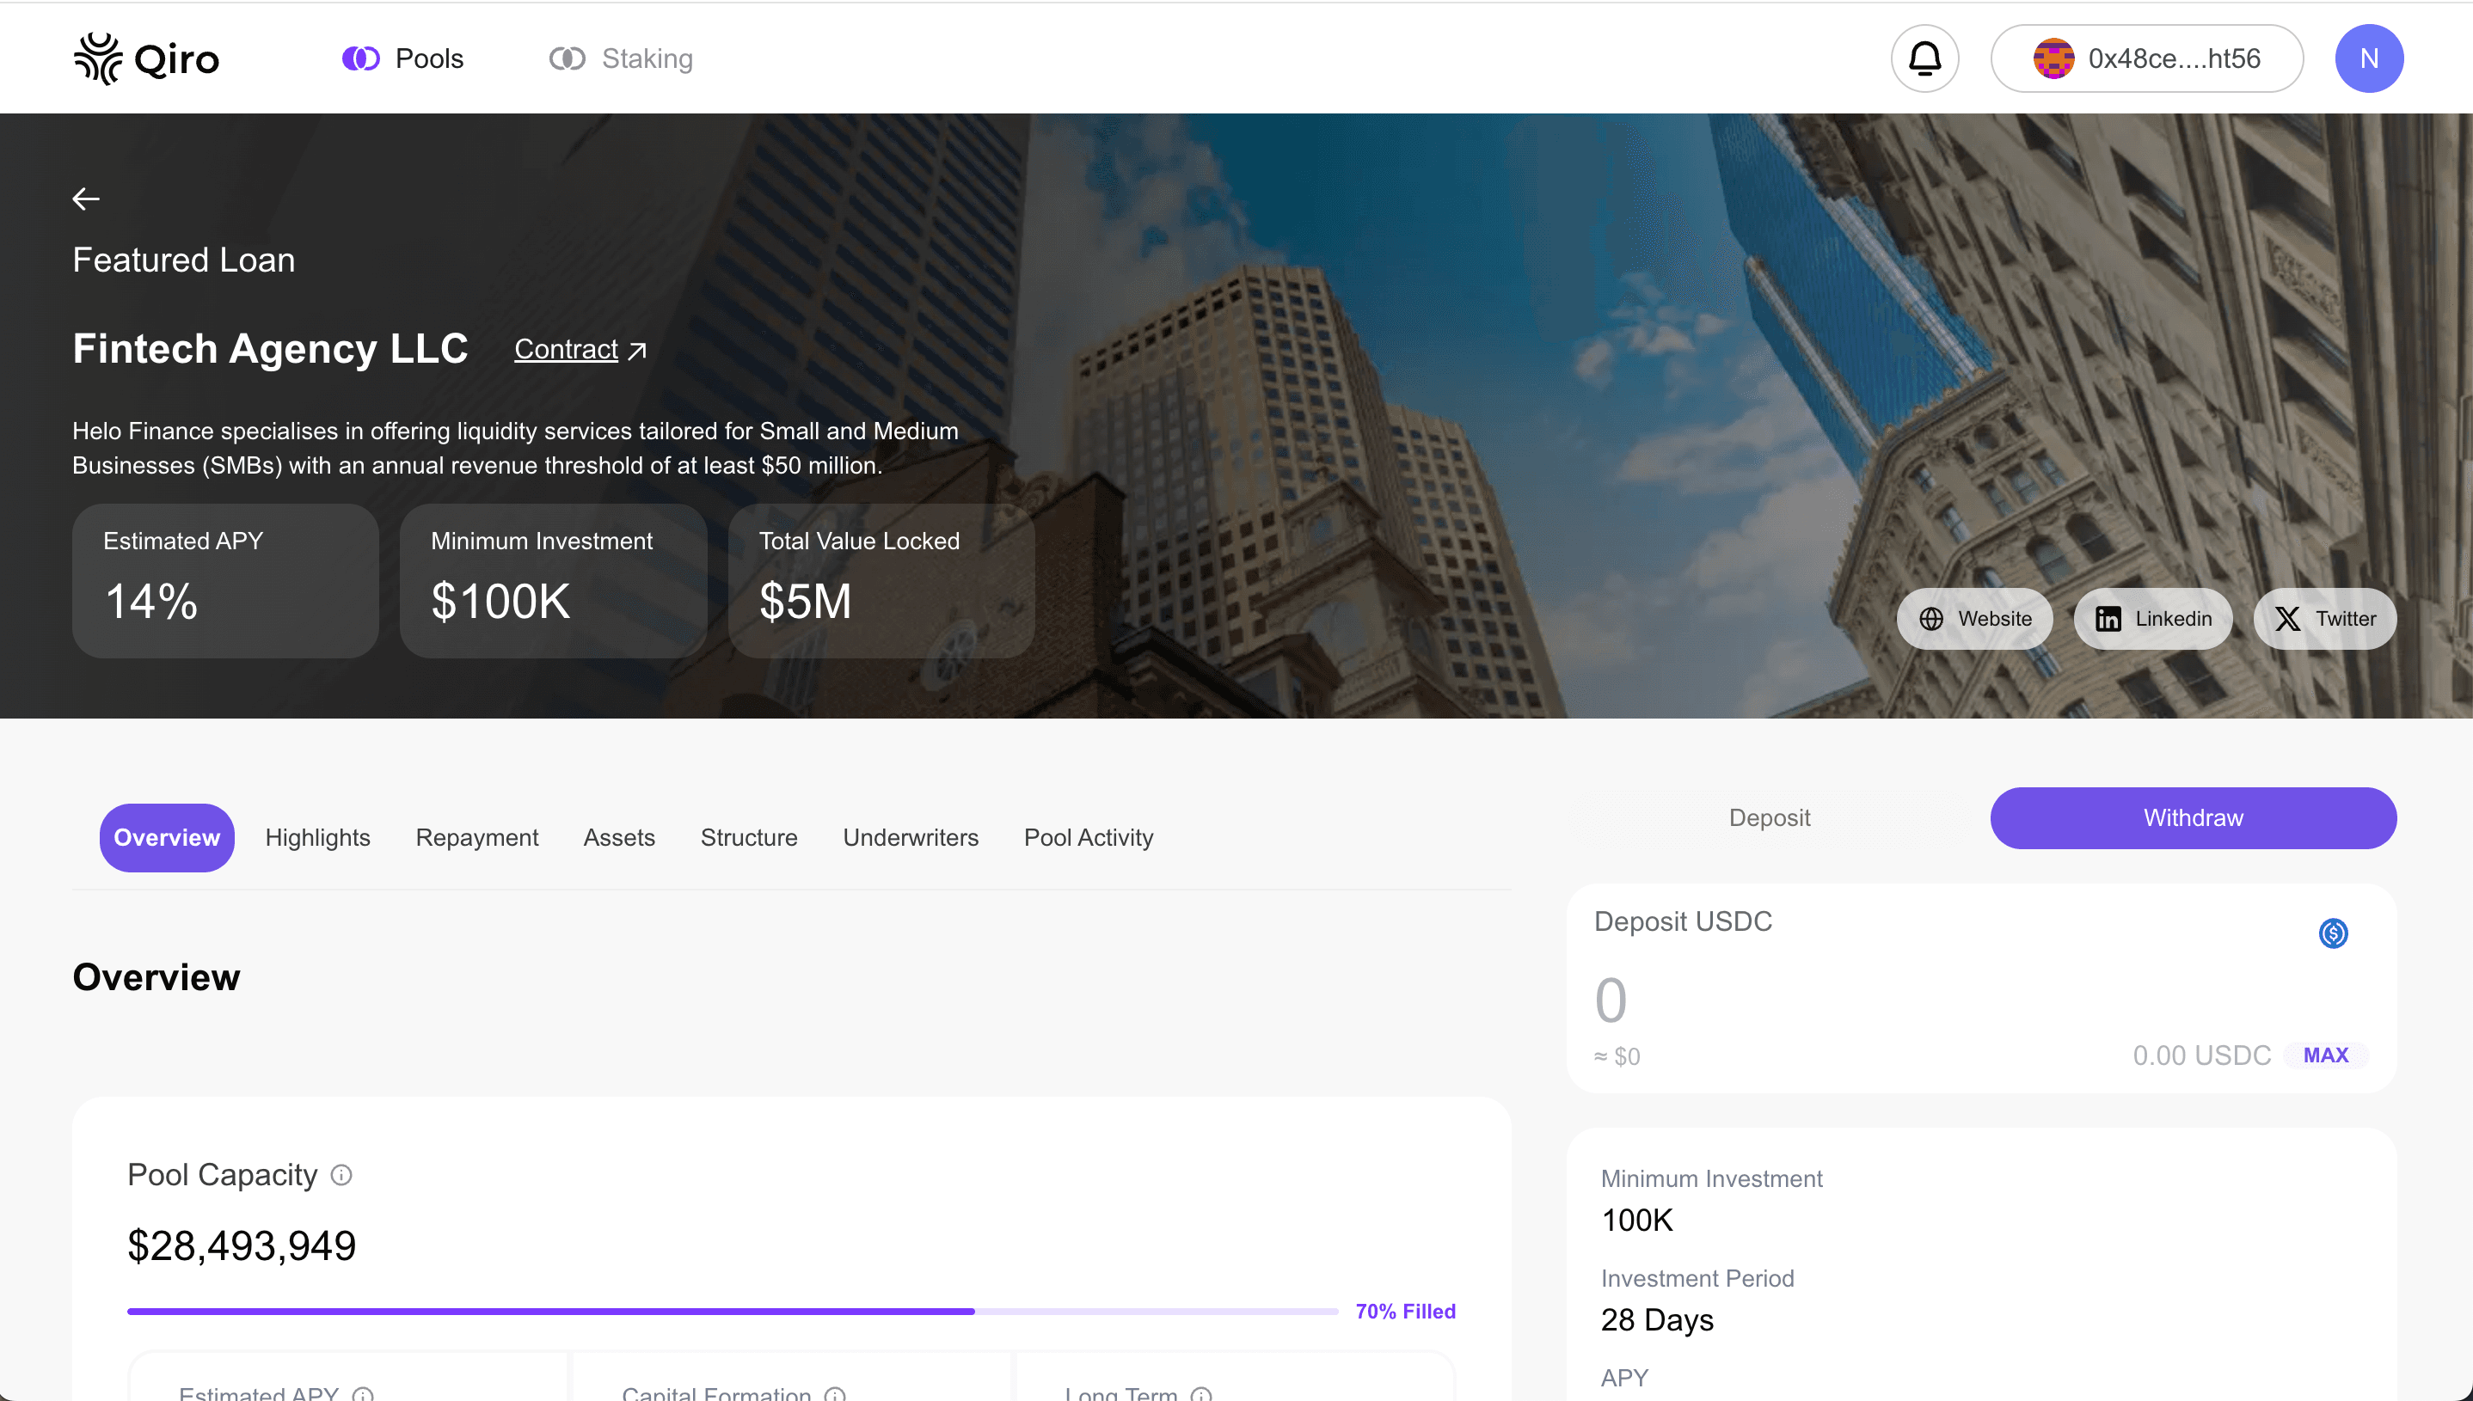Visit the Website button
Screen dimensions: 2473x1401
[x=1974, y=619]
